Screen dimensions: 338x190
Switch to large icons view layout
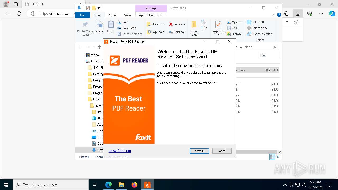pyautogui.click(x=278, y=157)
